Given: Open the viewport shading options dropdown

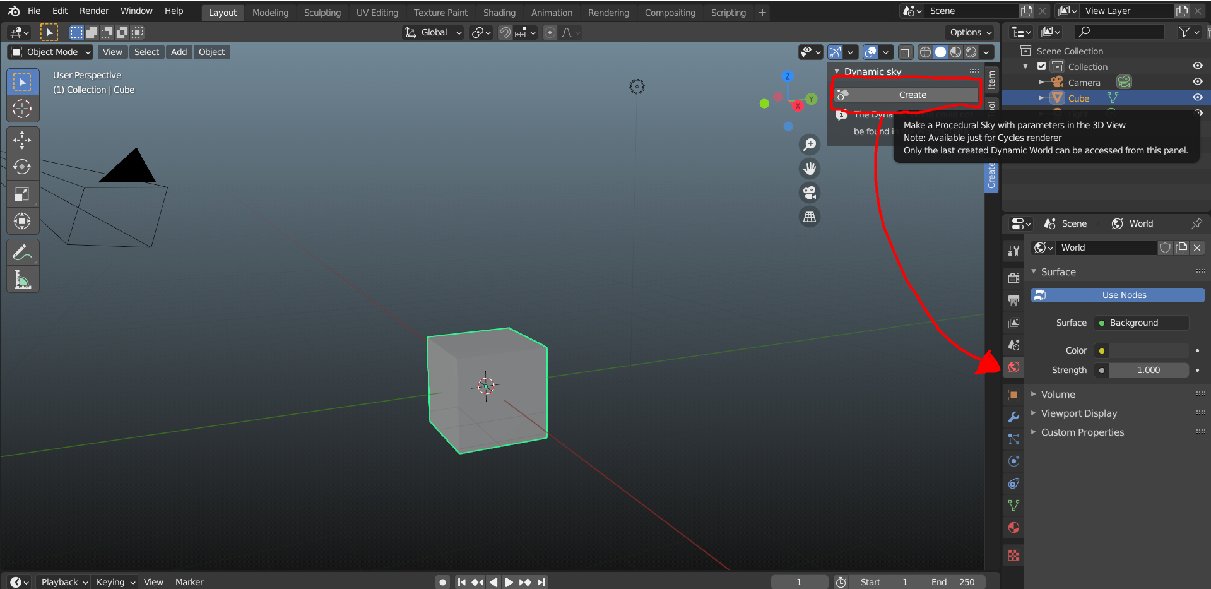Looking at the screenshot, I should tap(986, 52).
